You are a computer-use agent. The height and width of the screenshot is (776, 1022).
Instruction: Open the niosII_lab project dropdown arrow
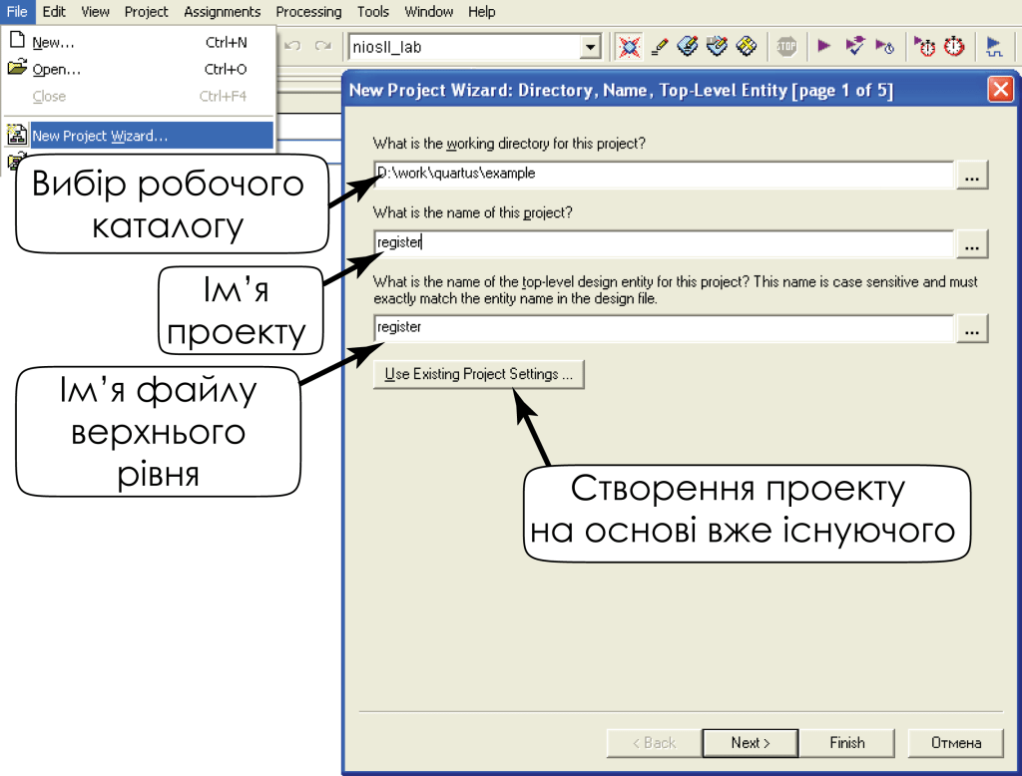590,47
